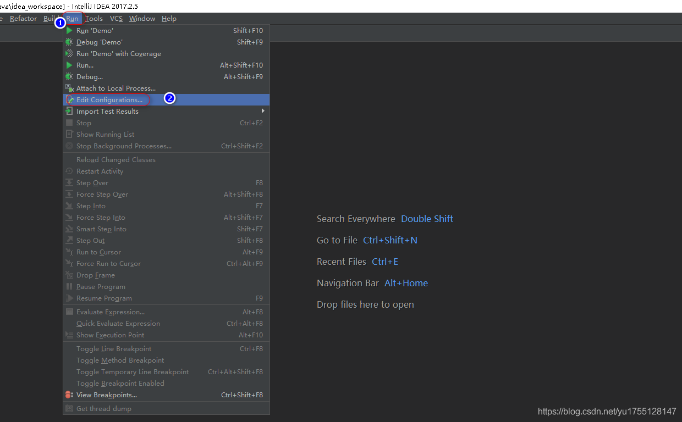This screenshot has height=422, width=682.
Task: Open the Tools menu
Action: click(x=94, y=19)
